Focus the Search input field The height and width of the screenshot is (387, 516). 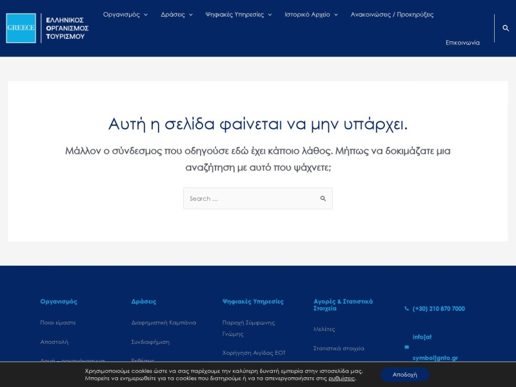252,199
